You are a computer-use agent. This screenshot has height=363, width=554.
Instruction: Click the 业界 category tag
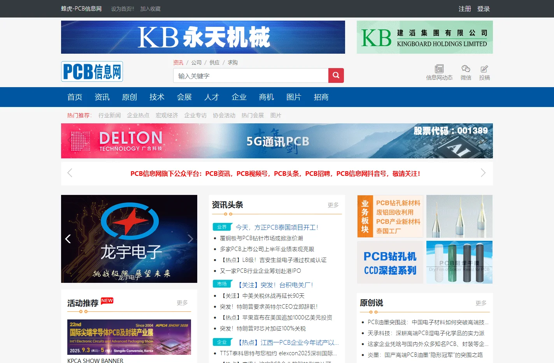pyautogui.click(x=222, y=227)
